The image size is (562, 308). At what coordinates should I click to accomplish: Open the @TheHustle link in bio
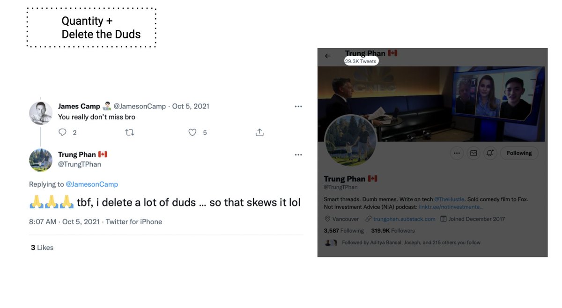(450, 199)
